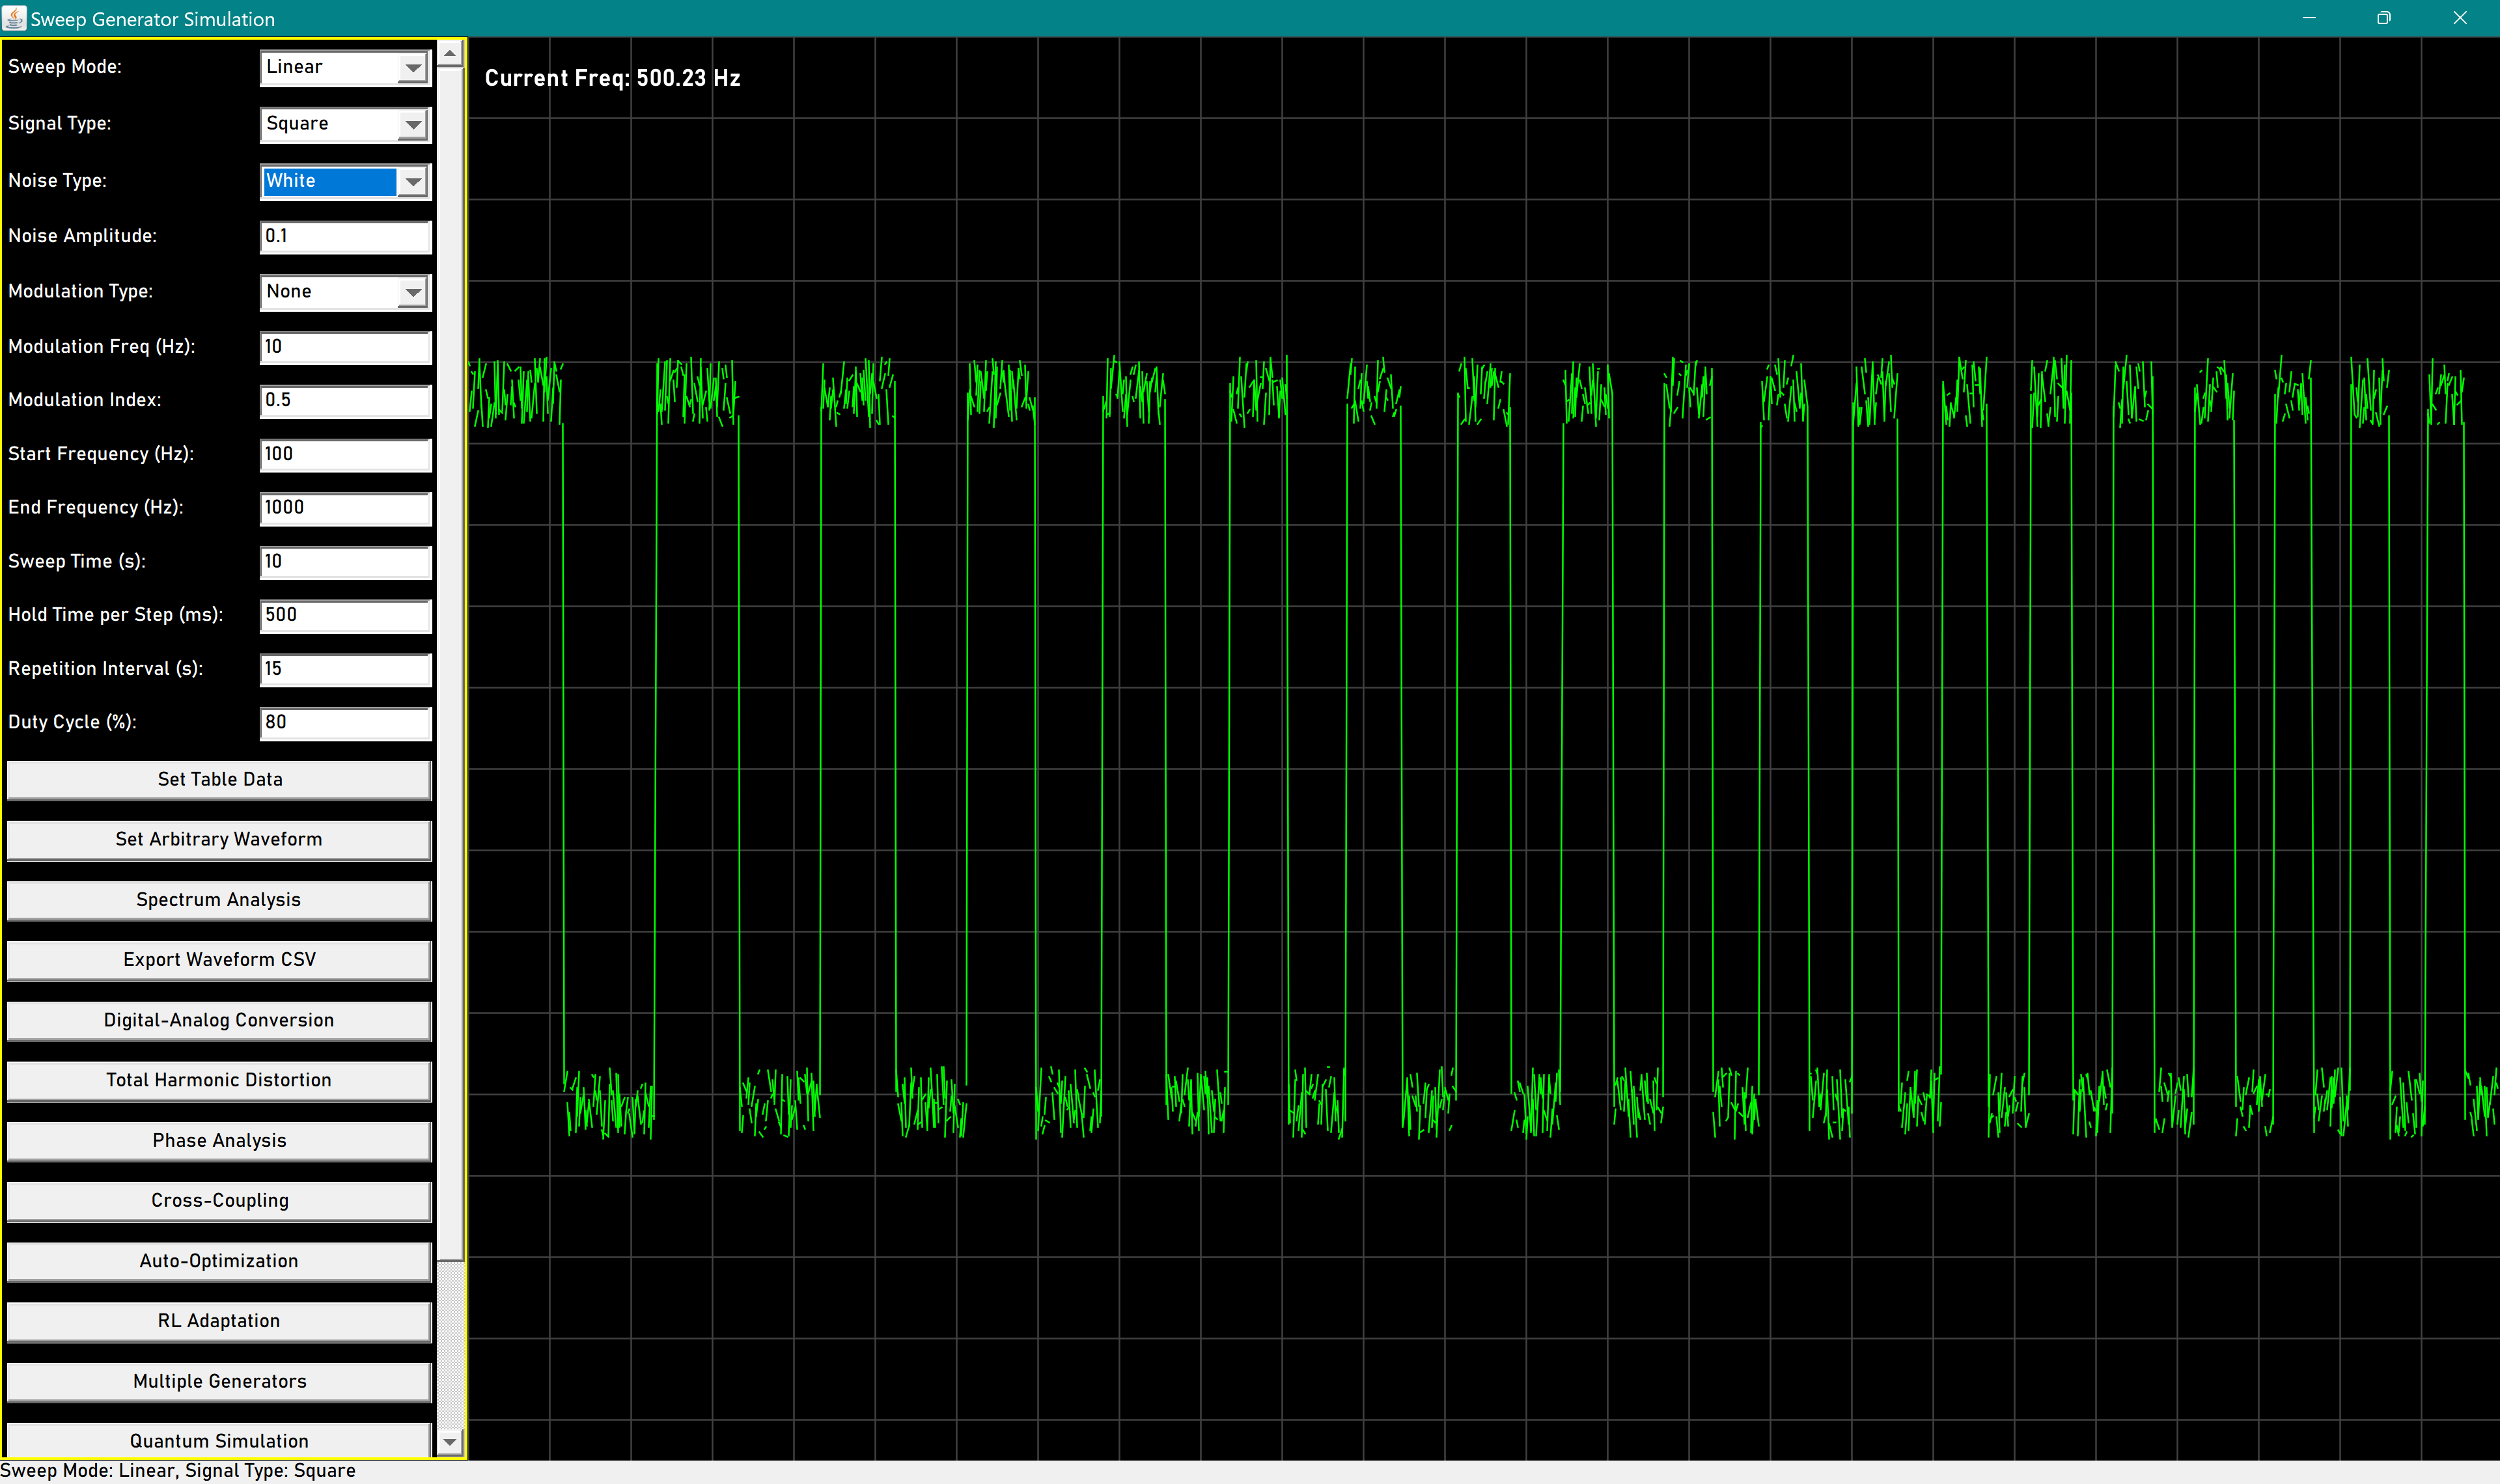Click the Phase Analysis button

coord(219,1141)
